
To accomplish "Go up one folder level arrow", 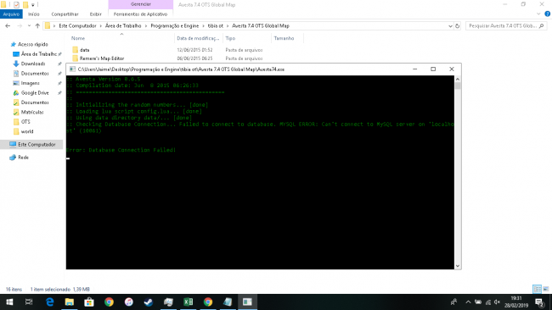I will (37, 26).
